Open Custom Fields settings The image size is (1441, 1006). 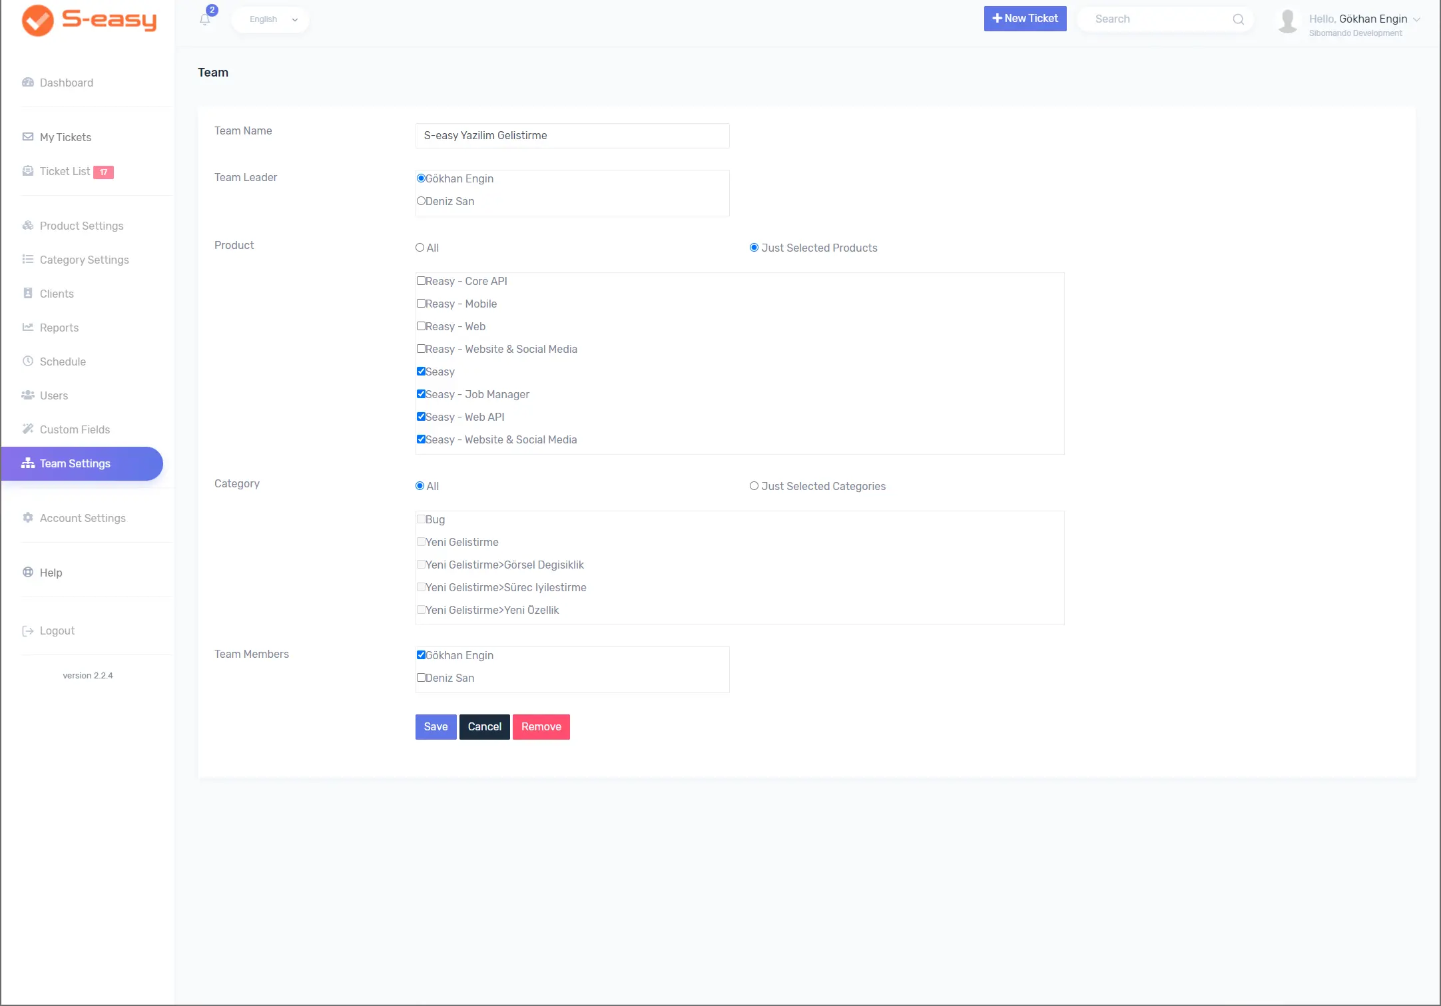point(75,429)
